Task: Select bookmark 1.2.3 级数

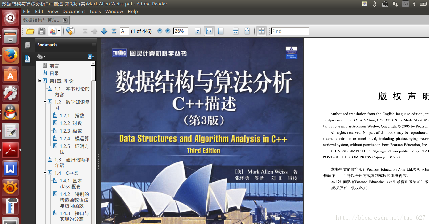Action: click(71, 131)
